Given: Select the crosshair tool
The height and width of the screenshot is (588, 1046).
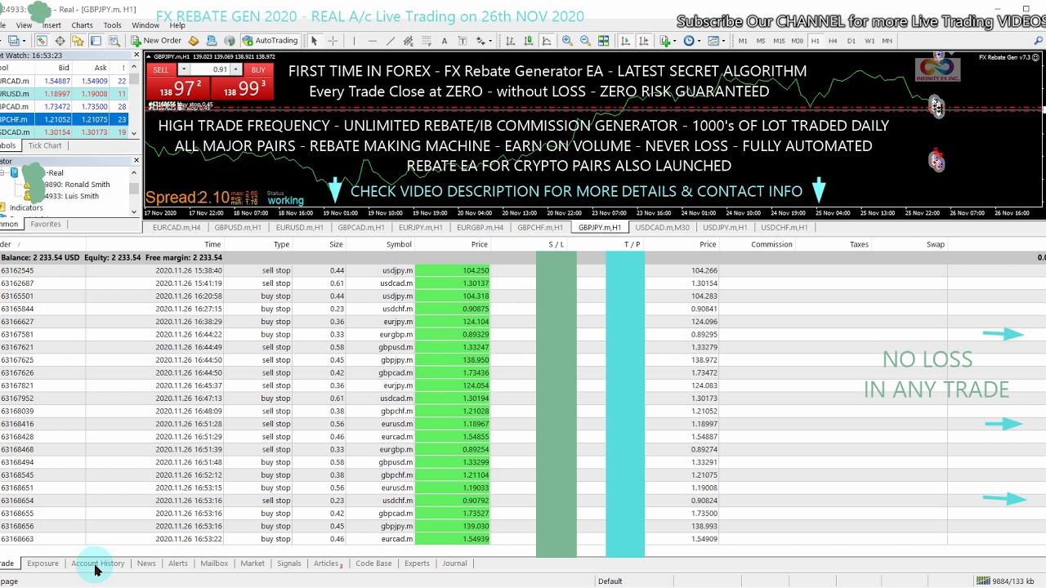Looking at the screenshot, I should tap(333, 41).
